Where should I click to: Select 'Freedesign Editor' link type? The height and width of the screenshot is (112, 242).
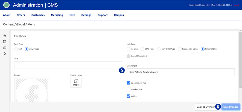coord(180,49)
